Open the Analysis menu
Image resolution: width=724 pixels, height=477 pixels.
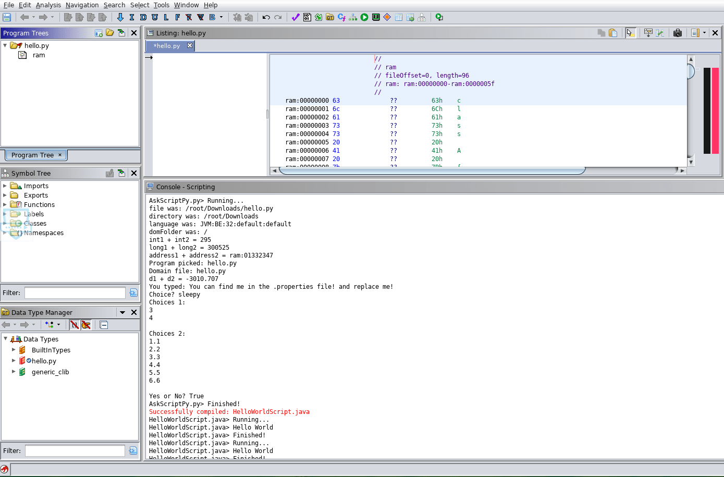[48, 5]
